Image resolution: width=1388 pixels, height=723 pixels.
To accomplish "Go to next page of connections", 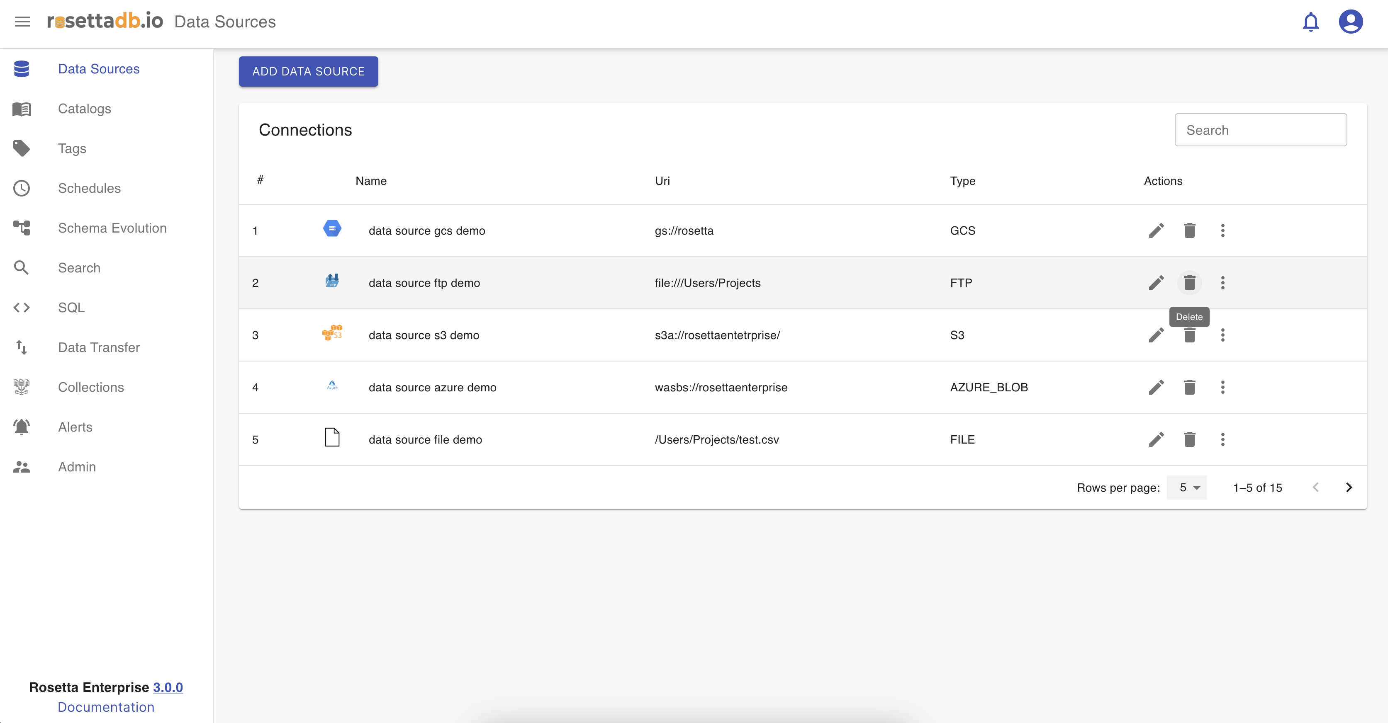I will (x=1349, y=488).
